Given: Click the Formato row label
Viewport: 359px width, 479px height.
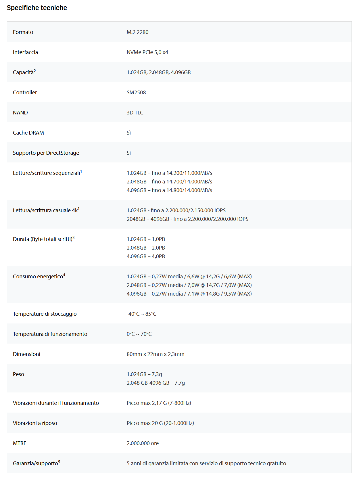Looking at the screenshot, I should click(23, 32).
